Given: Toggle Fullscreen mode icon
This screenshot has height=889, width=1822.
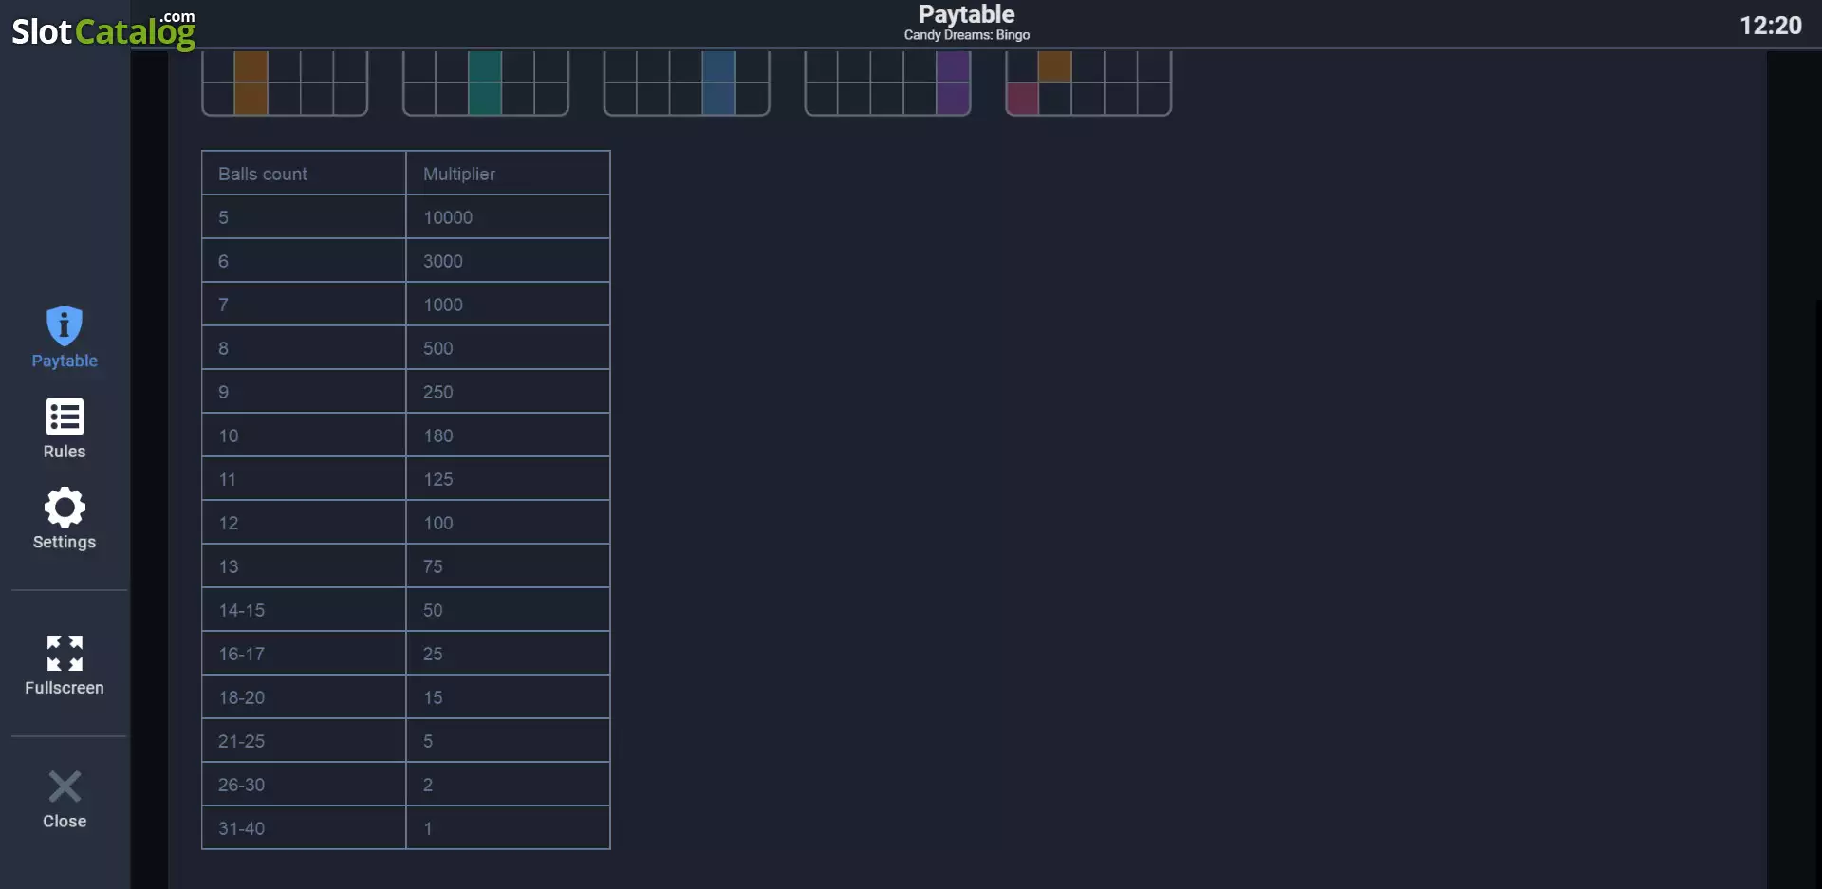Looking at the screenshot, I should pyautogui.click(x=65, y=654).
